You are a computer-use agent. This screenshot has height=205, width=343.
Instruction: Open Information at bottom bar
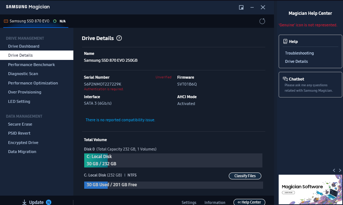click(215, 202)
